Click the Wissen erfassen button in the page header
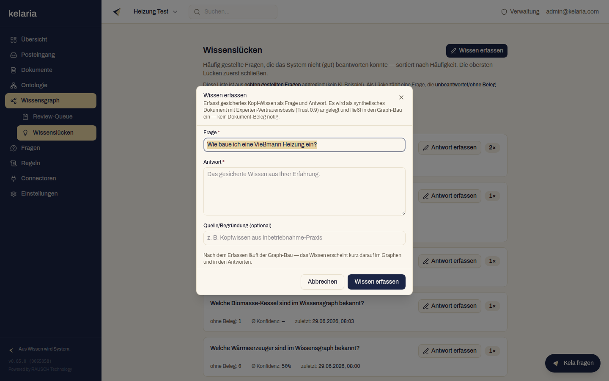Screen dimensions: 609x381 coord(477,51)
